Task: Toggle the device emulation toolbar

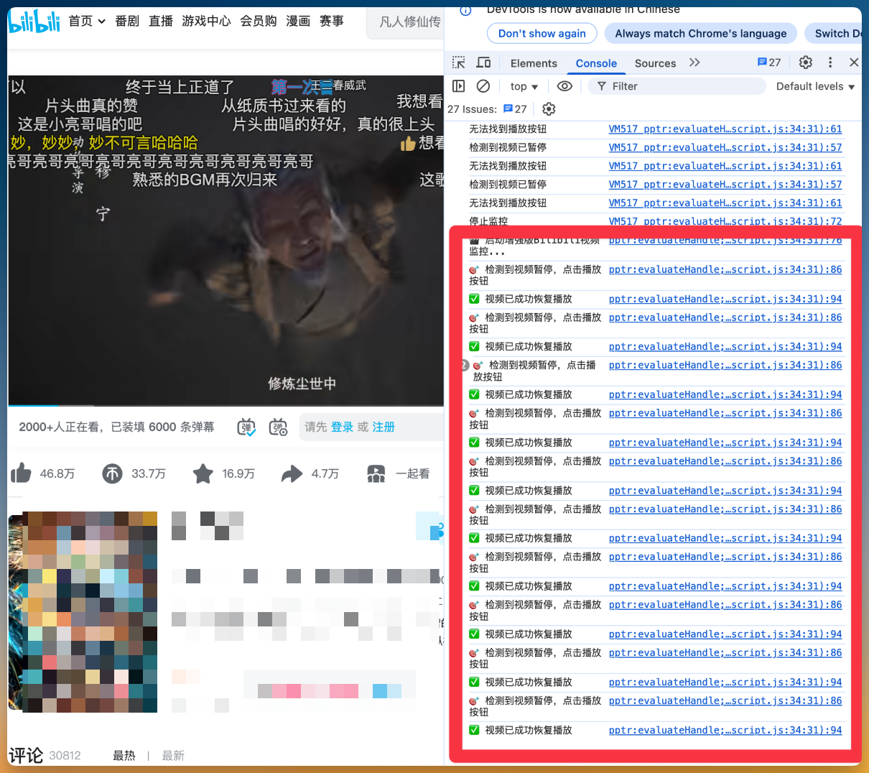Action: pyautogui.click(x=483, y=63)
